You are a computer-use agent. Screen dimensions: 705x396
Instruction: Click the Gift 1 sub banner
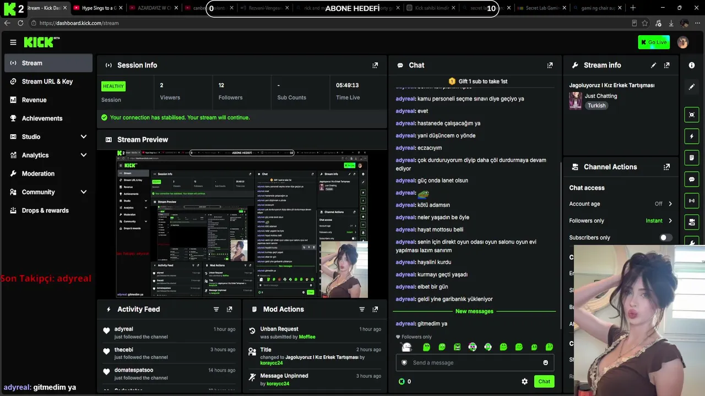(x=478, y=81)
